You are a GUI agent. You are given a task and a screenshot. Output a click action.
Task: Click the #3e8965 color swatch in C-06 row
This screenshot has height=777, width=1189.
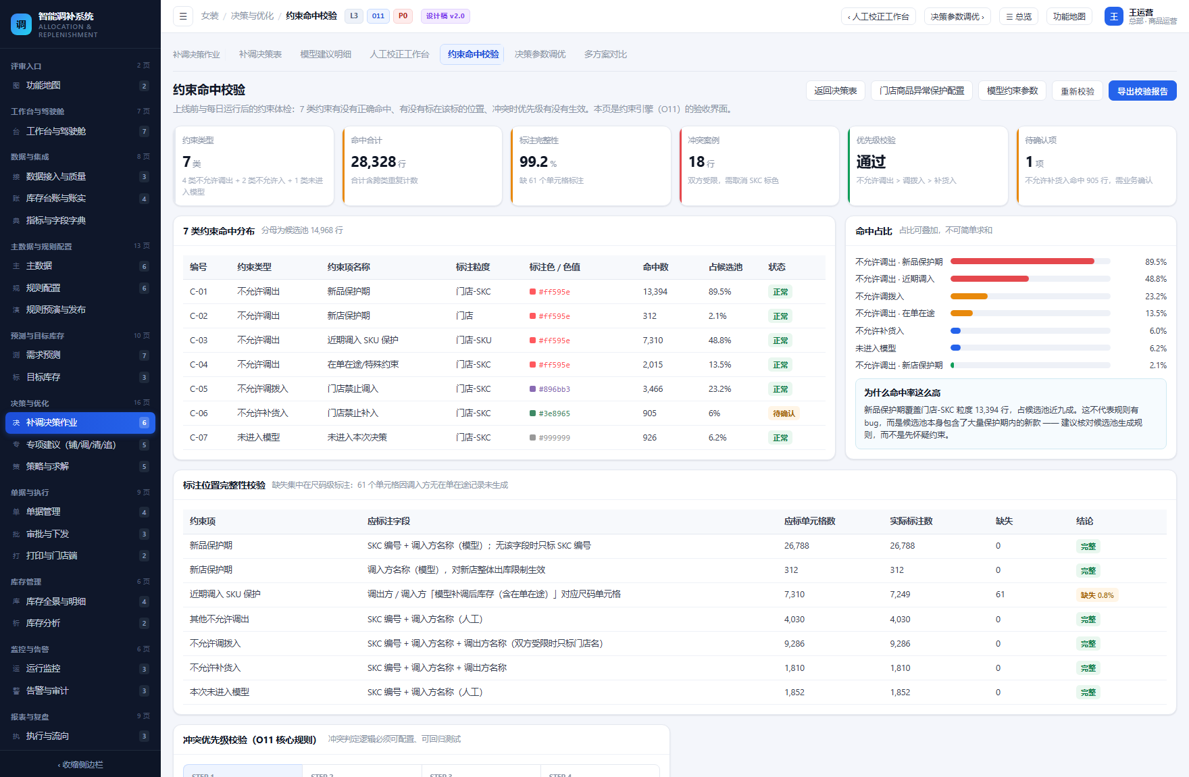coord(533,413)
